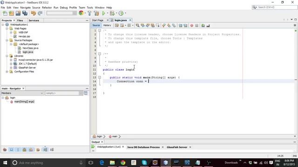Toggle Show Inherited Members in Navigator

point(5,149)
